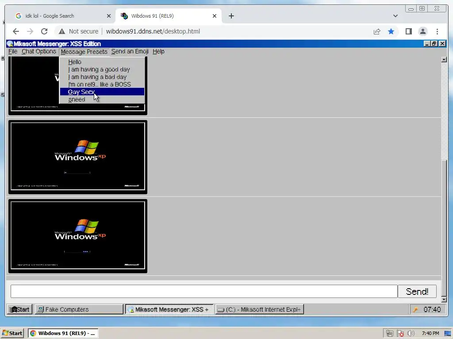Click the chat scrollbar up arrow
Image resolution: width=453 pixels, height=339 pixels.
[x=444, y=60]
